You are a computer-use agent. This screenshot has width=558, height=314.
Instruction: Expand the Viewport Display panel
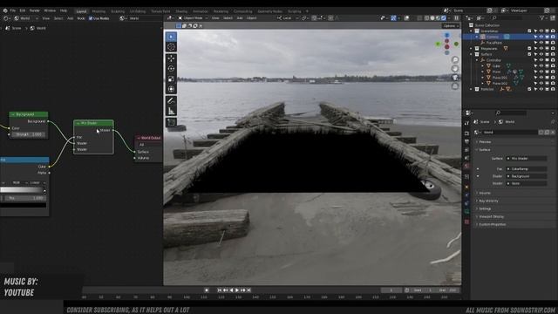click(x=491, y=216)
